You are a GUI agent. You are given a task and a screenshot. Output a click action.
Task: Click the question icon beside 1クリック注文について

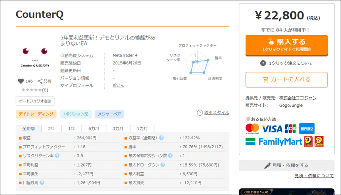click(263, 63)
